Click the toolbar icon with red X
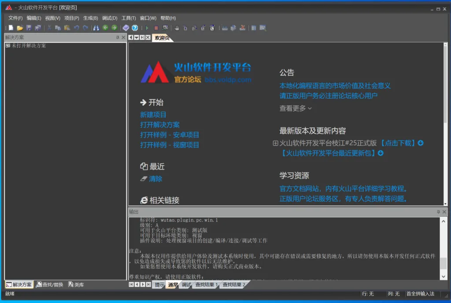This screenshot has height=303, width=451. 243,28
